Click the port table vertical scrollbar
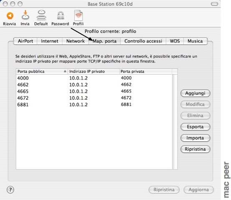Image resolution: width=231 pixels, height=200 pixels. (175, 122)
